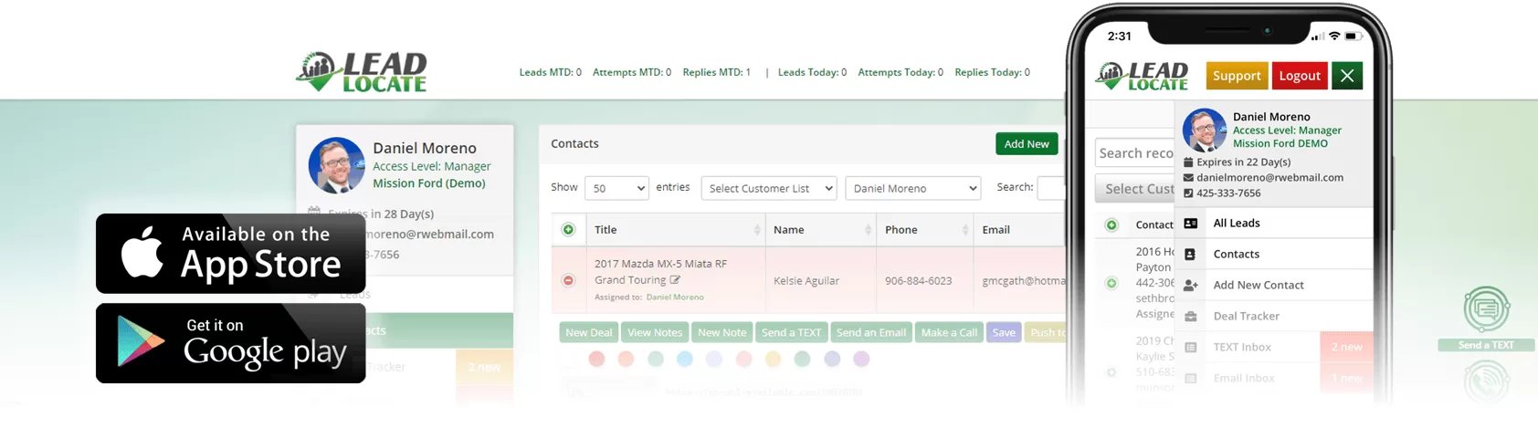This screenshot has width=1538, height=428.
Task: Close the phone menu with X icon
Action: coord(1347,76)
